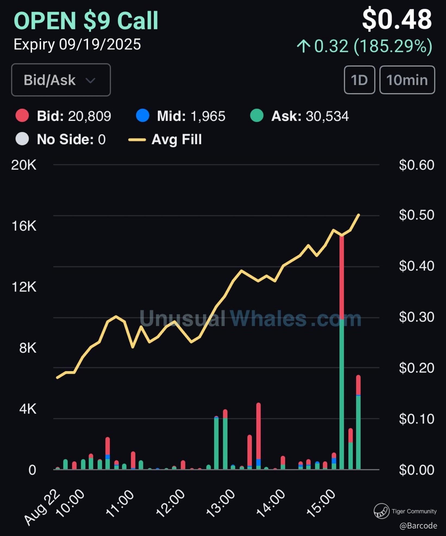Click the @Barcode username
Viewport: 446px width, 536px height.
[418, 526]
